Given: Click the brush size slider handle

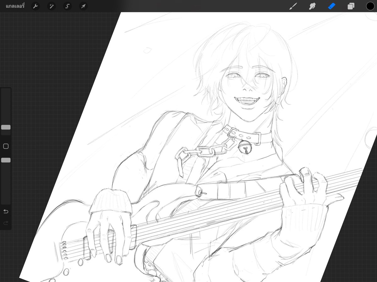Looking at the screenshot, I should (x=6, y=127).
